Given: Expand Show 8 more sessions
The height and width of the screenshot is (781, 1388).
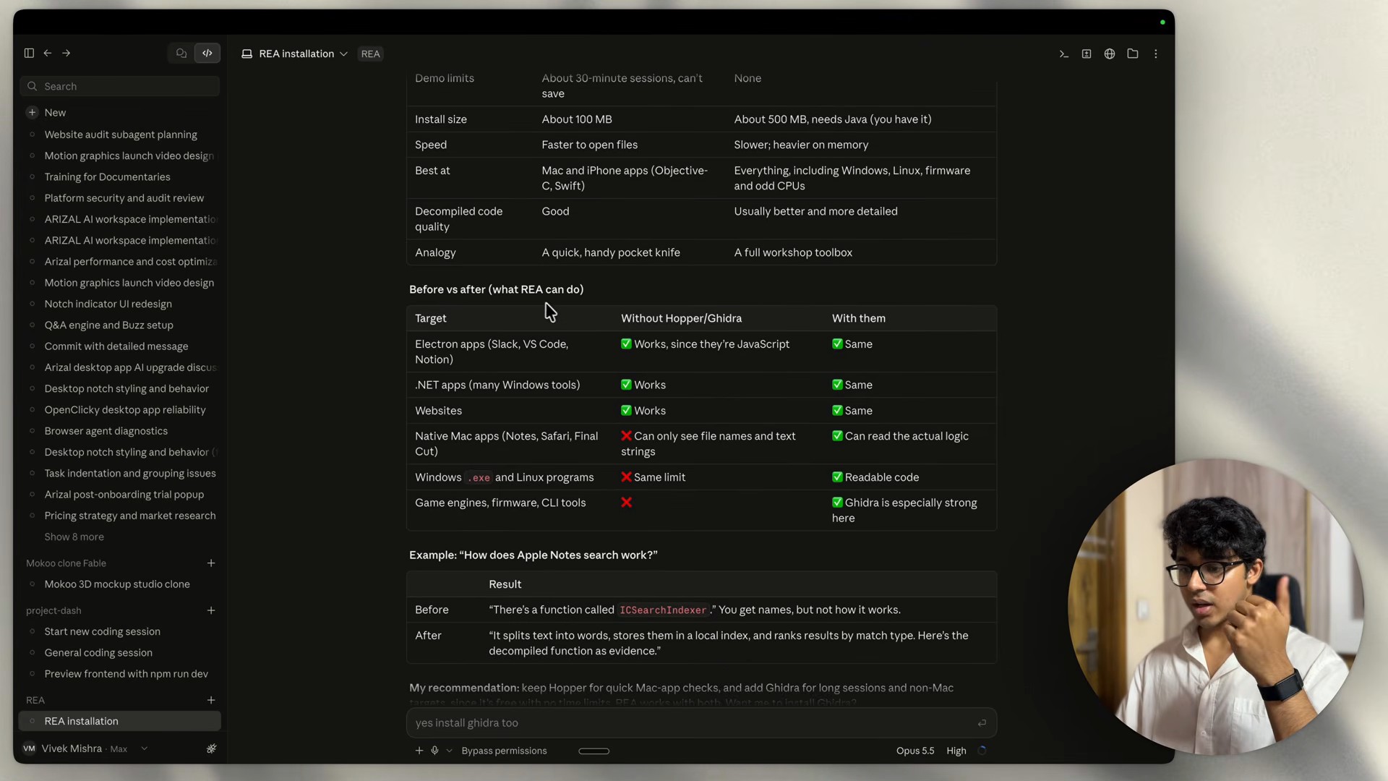Looking at the screenshot, I should 74,537.
